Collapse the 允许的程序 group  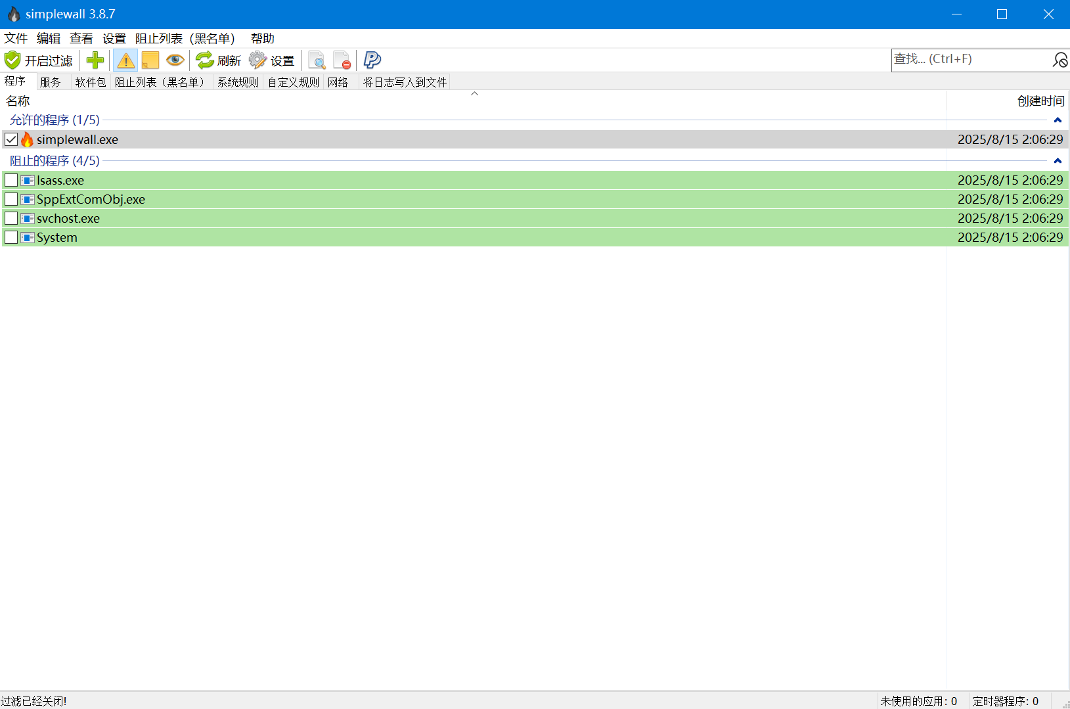[1057, 120]
